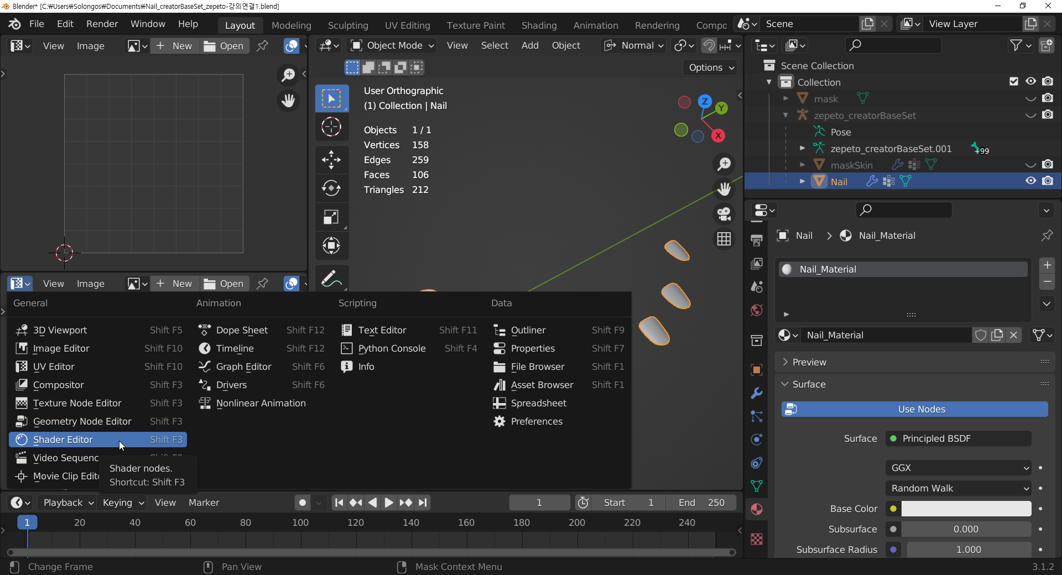Toggle auto keying record button
1062x575 pixels.
pos(302,503)
